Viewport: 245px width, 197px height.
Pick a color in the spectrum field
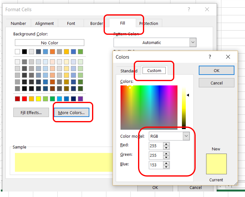pyautogui.click(x=149, y=107)
